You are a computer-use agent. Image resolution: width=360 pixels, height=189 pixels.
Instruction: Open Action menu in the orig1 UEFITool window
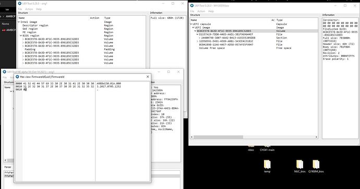coord(29,9)
